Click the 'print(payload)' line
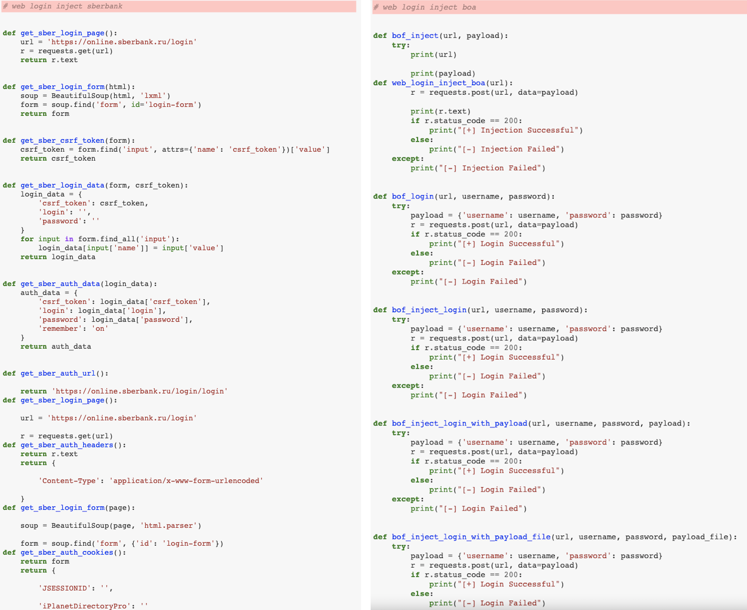 [443, 73]
